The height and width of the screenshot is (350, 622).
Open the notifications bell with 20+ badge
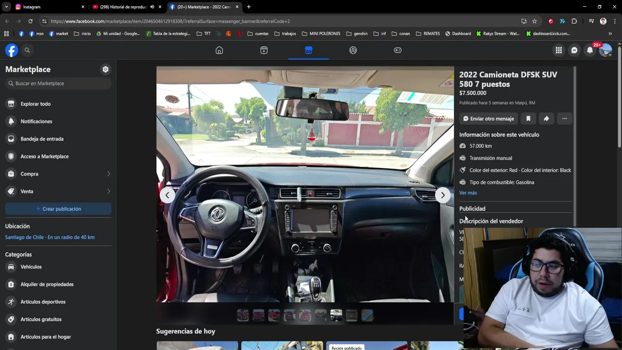tap(590, 50)
